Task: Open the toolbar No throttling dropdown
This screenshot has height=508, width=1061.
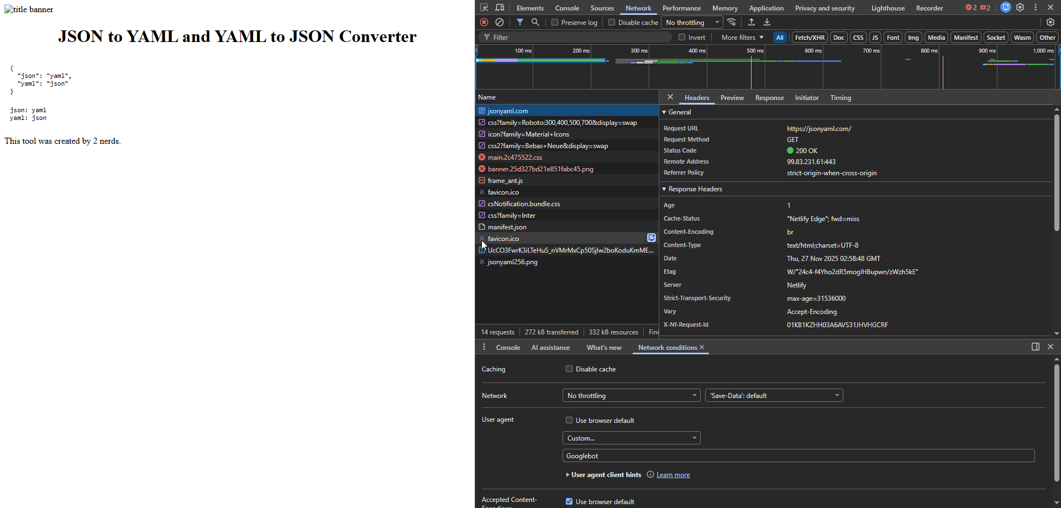Action: [x=692, y=22]
